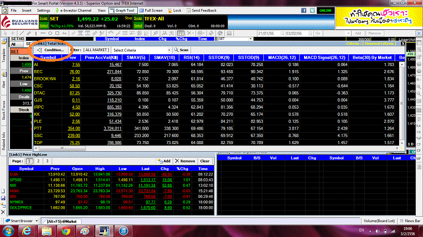Image resolution: width=423 pixels, height=237 pixels.
Task: Sort scan results by MACD(26.12) column
Action: tap(282, 57)
